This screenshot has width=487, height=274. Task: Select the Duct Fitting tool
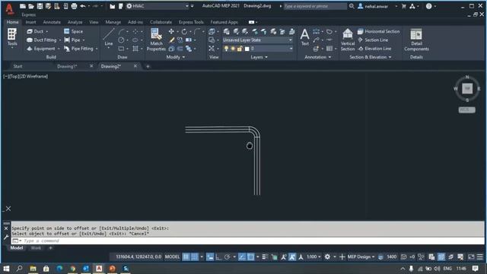click(x=42, y=40)
